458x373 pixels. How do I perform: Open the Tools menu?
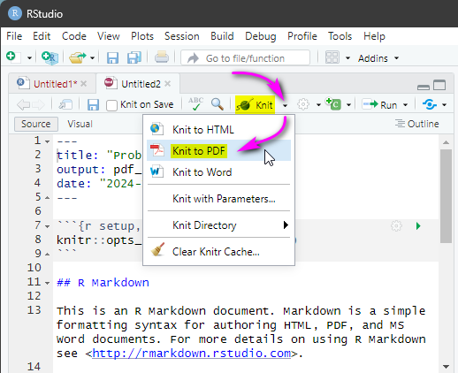pyautogui.click(x=340, y=36)
